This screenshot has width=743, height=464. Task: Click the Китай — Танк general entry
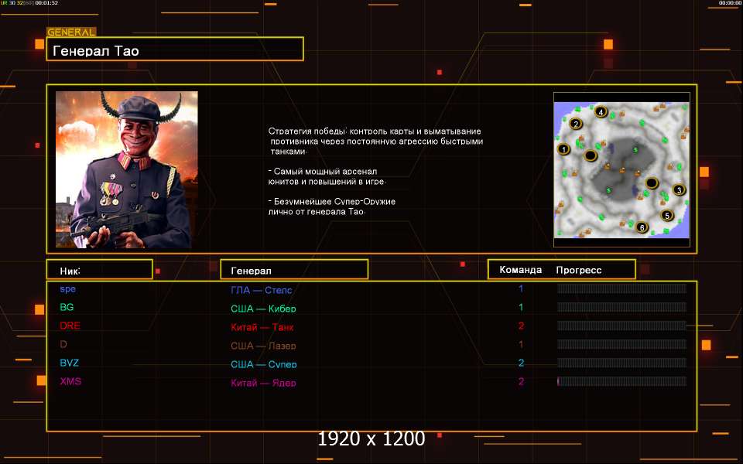tap(262, 327)
